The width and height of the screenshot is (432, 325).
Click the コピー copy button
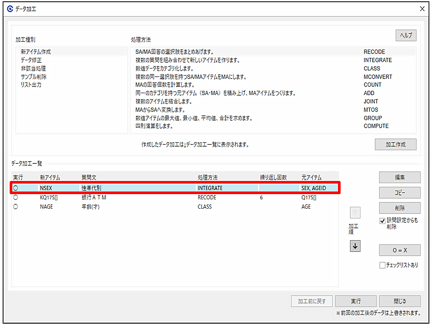click(x=400, y=193)
